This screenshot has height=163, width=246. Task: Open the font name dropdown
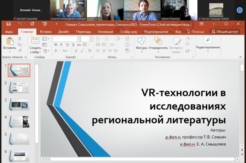click(78, 39)
